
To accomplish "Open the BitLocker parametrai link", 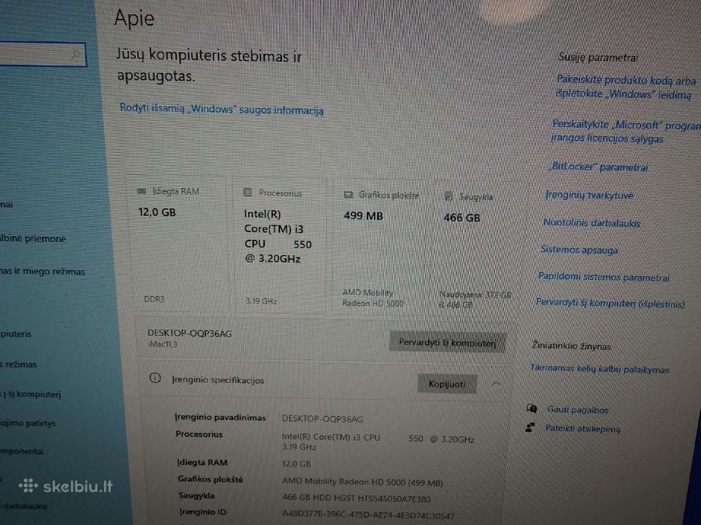I will pos(598,167).
